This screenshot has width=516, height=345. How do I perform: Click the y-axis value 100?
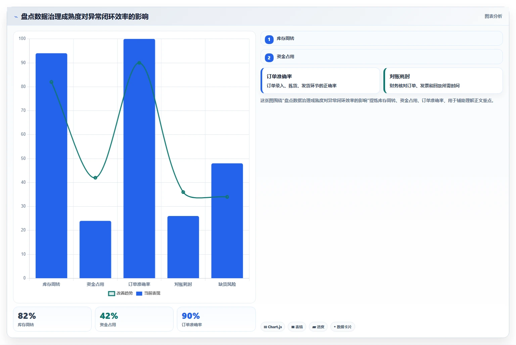[x=22, y=39]
